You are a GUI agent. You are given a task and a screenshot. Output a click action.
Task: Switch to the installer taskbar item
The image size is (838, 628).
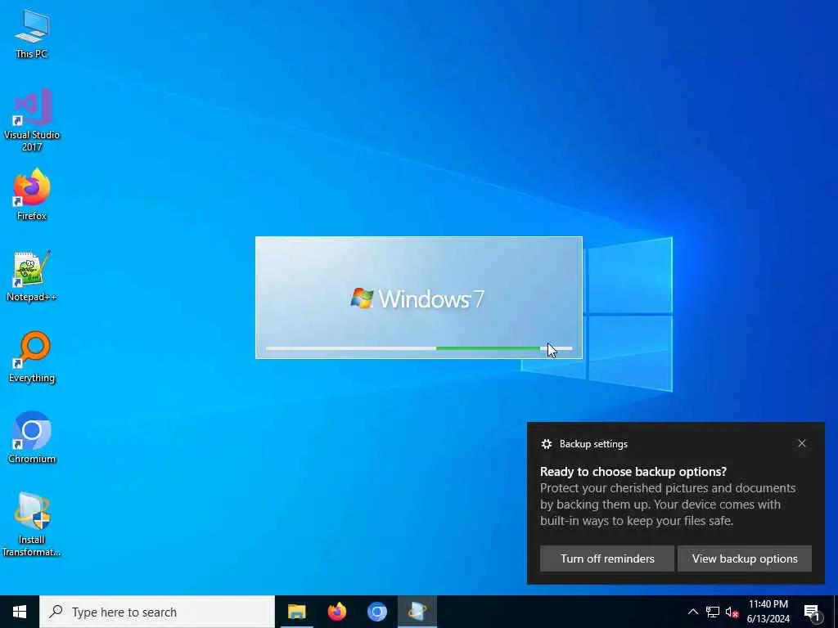417,612
